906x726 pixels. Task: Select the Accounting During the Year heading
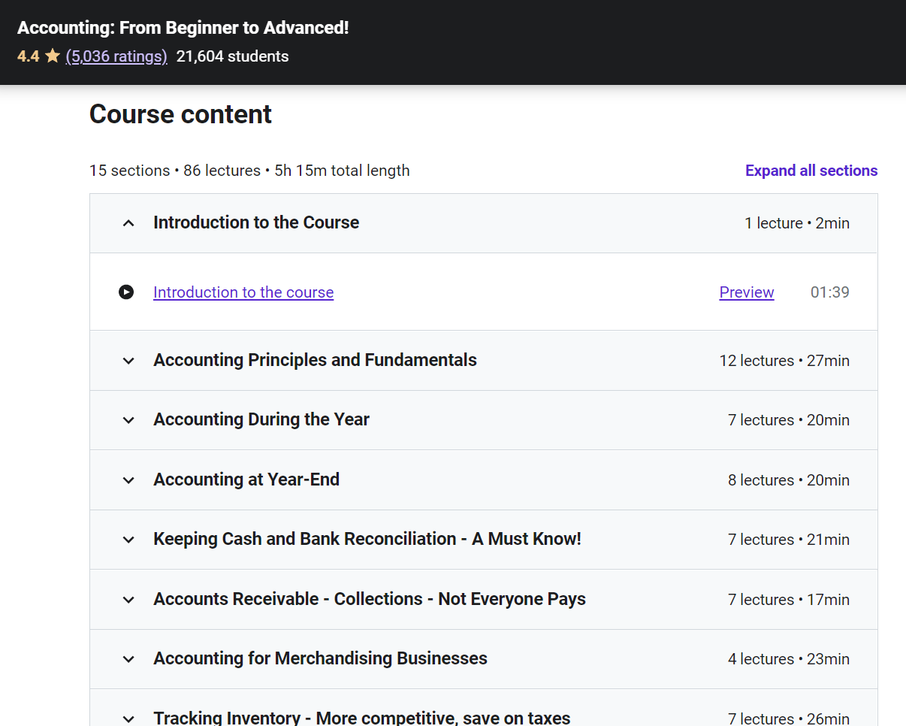click(261, 419)
